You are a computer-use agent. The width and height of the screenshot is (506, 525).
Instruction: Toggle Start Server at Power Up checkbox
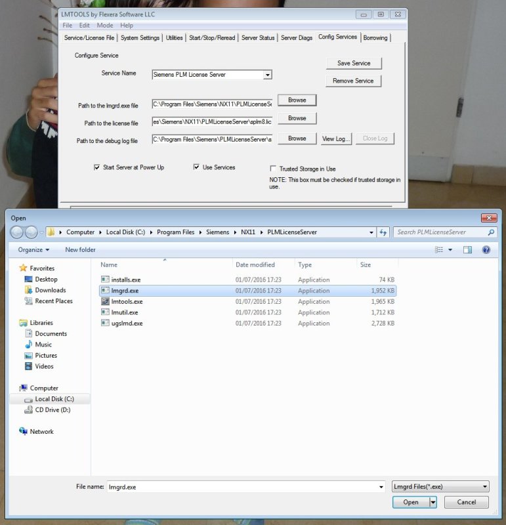(96, 167)
